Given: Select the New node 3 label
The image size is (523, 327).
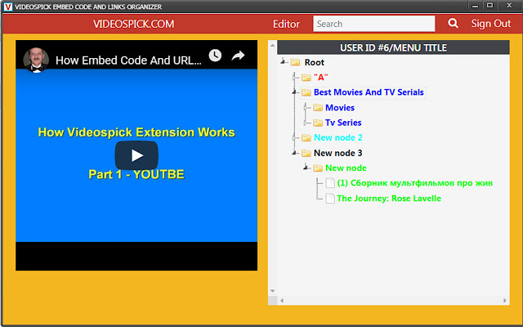Looking at the screenshot, I should (x=337, y=153).
